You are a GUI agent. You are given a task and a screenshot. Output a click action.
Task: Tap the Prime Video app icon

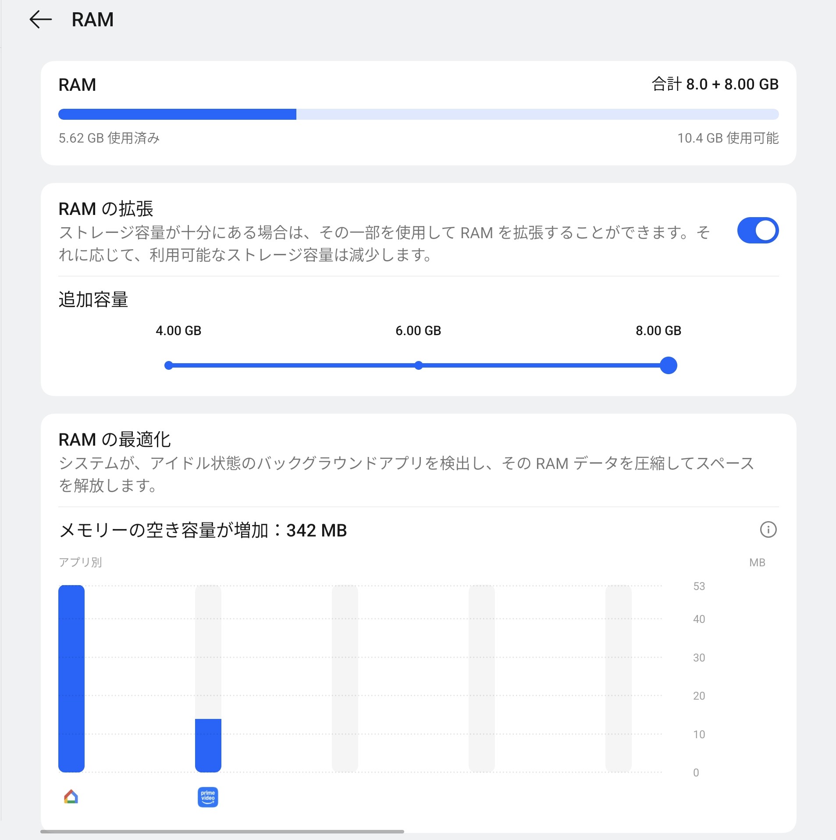point(208,797)
